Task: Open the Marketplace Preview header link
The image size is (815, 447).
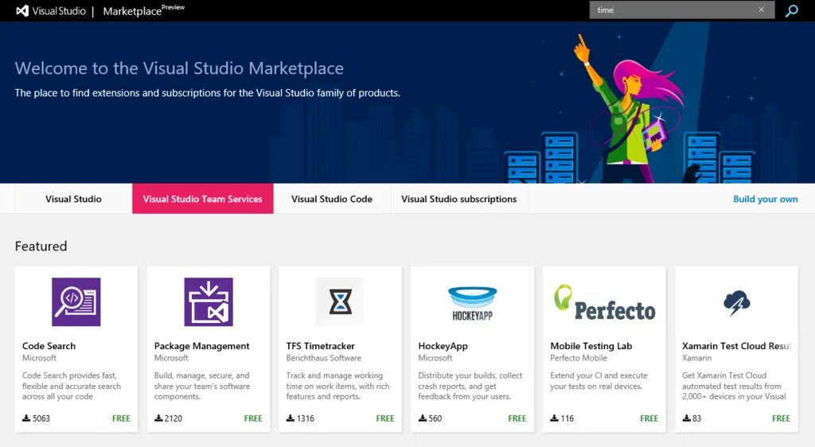Action: tap(143, 10)
